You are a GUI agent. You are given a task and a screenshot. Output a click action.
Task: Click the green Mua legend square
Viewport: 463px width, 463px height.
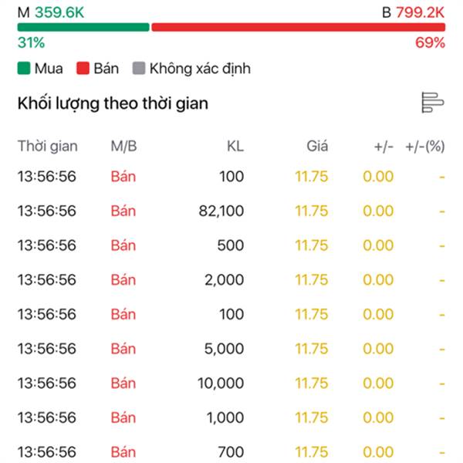coord(24,68)
